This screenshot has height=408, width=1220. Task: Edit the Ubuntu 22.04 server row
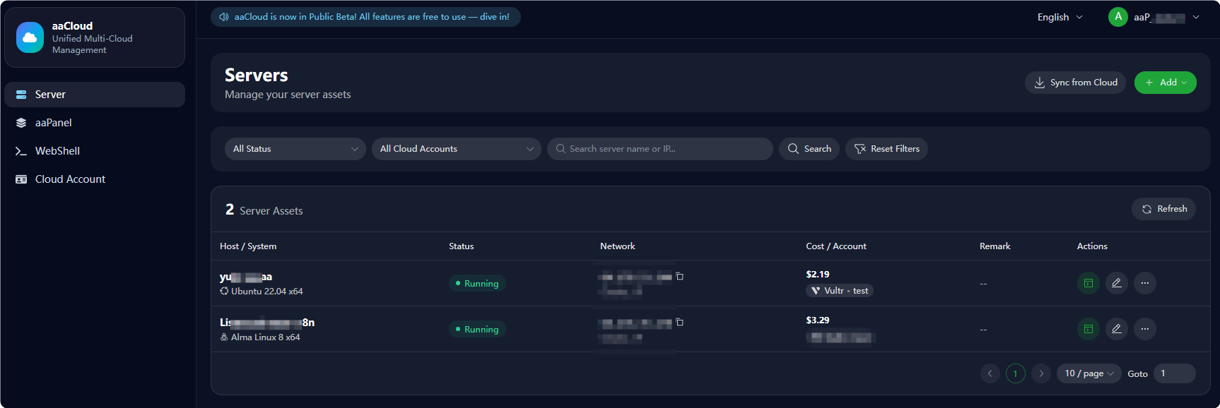point(1117,283)
